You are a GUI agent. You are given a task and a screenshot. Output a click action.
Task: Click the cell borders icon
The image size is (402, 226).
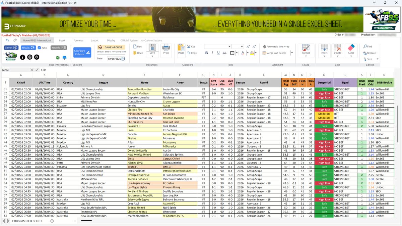[232, 53]
